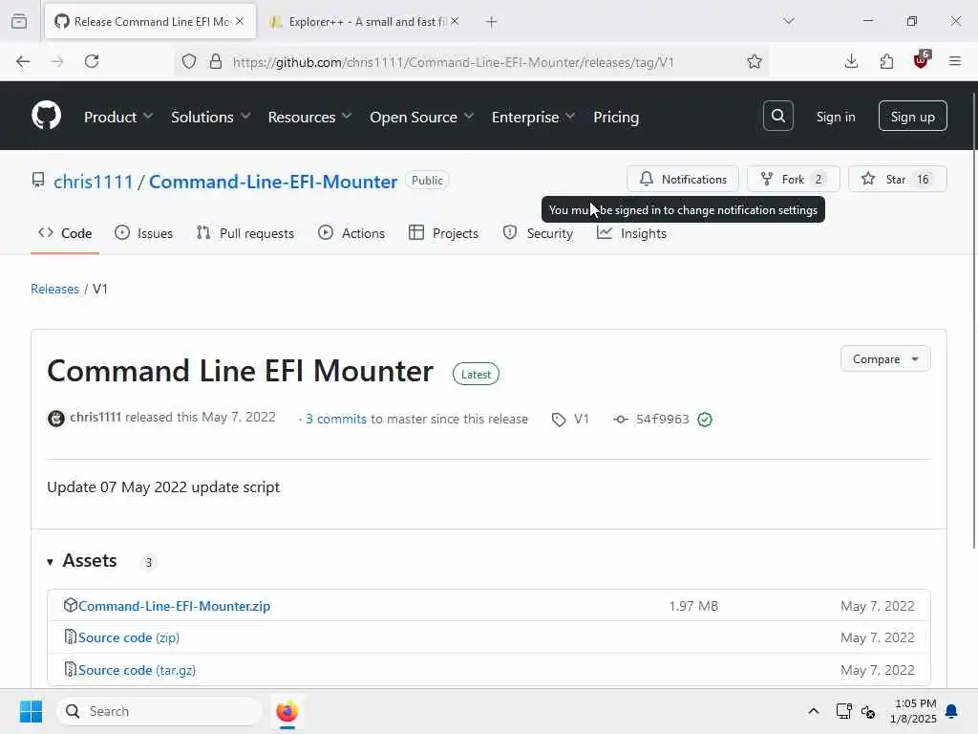Click the page vertical scrollbar
Image resolution: width=978 pixels, height=734 pixels.
[x=973, y=321]
